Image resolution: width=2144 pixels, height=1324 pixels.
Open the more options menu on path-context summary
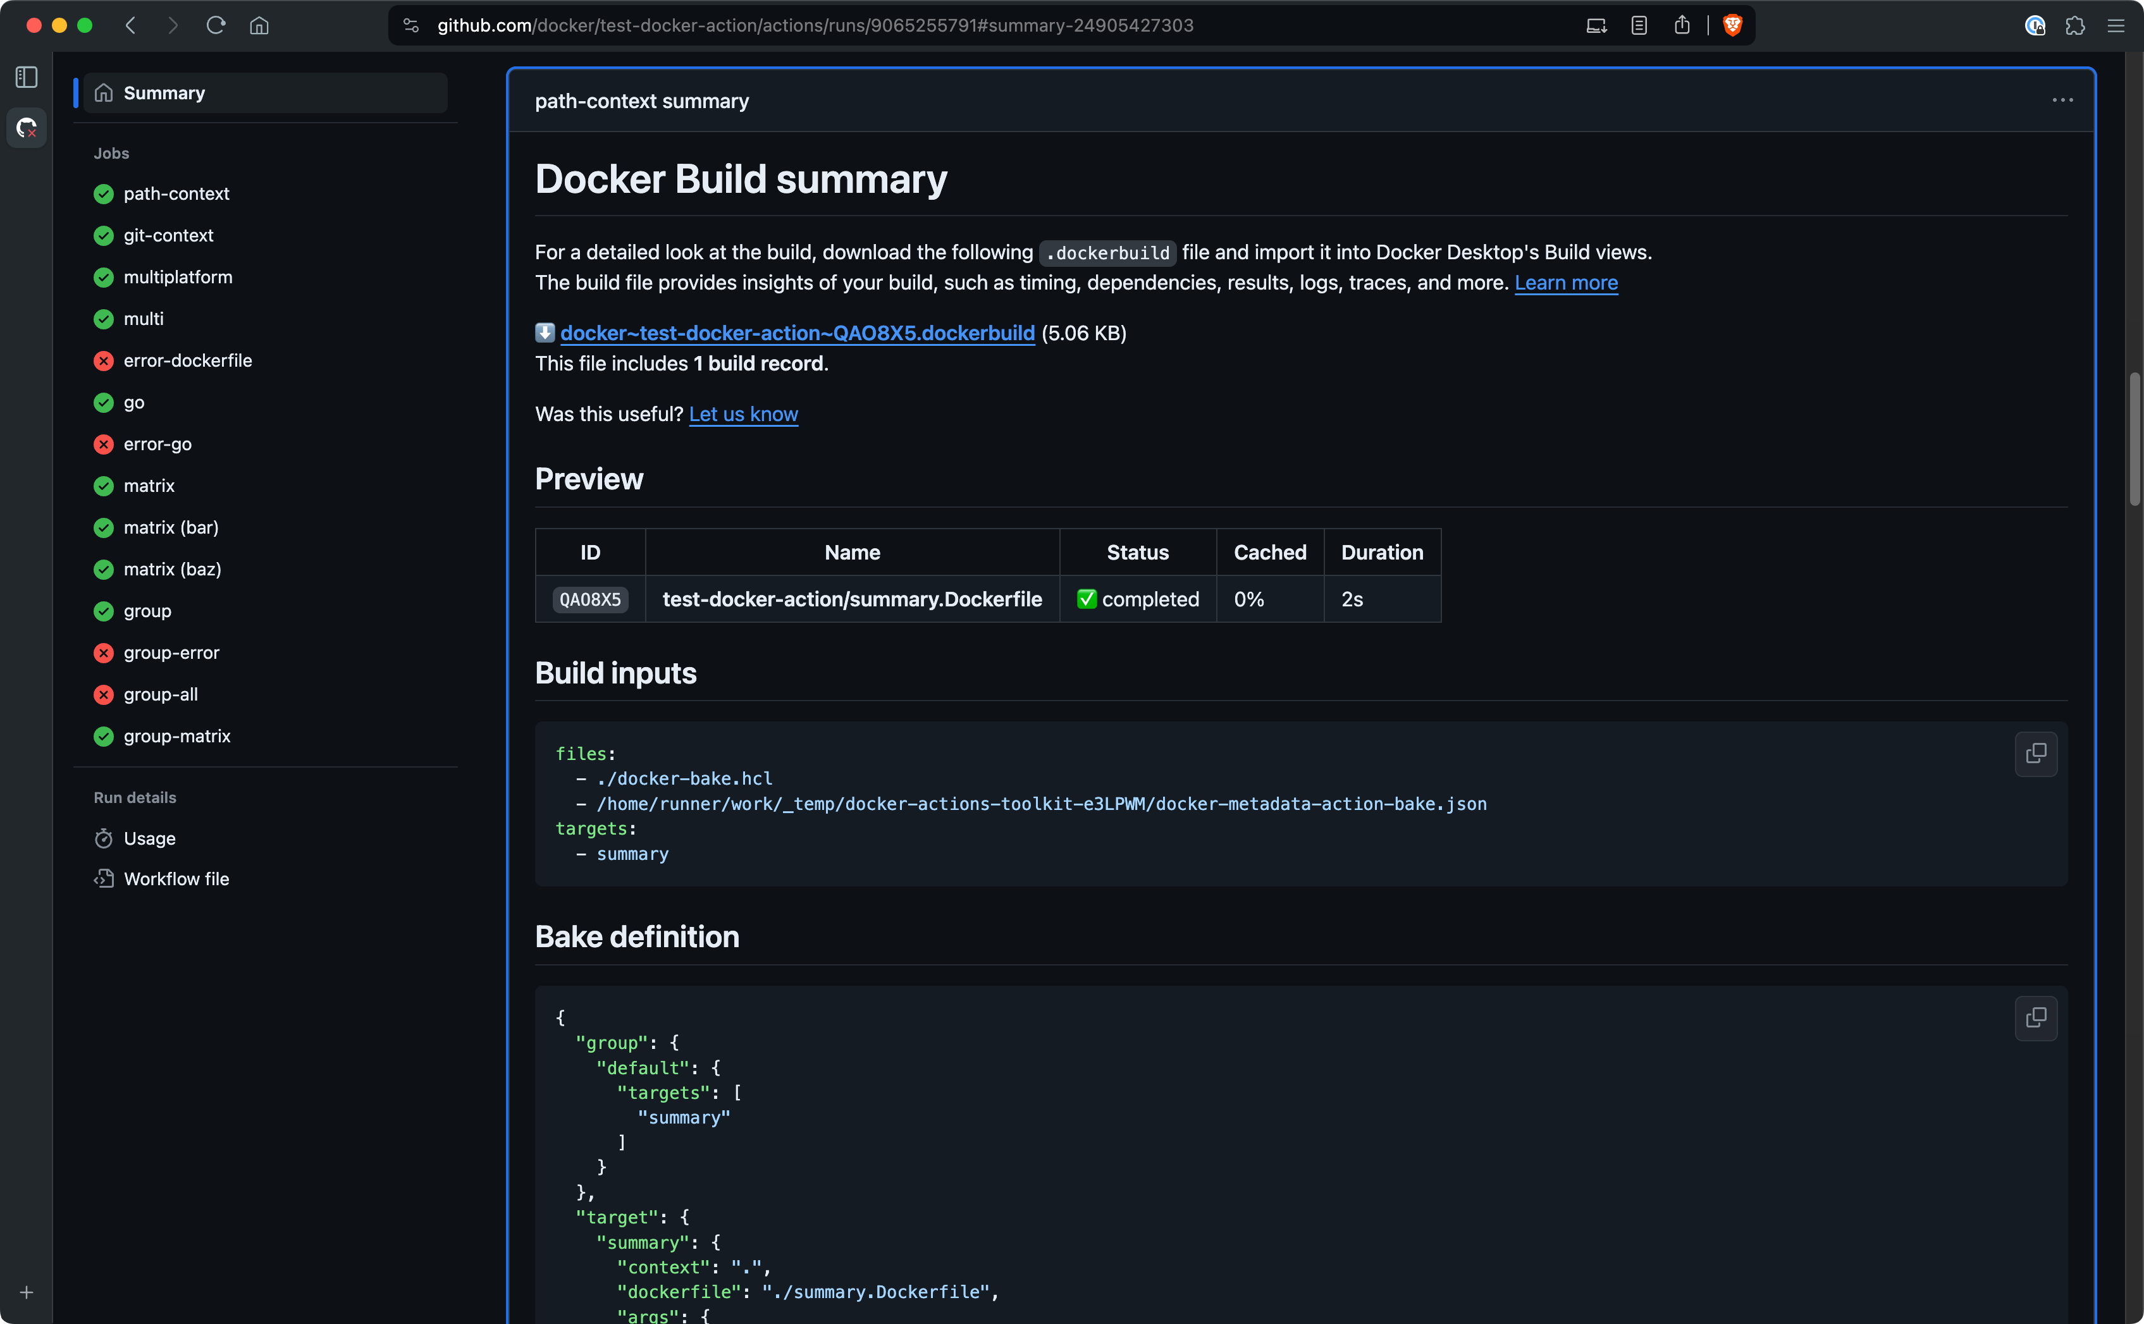point(2062,101)
